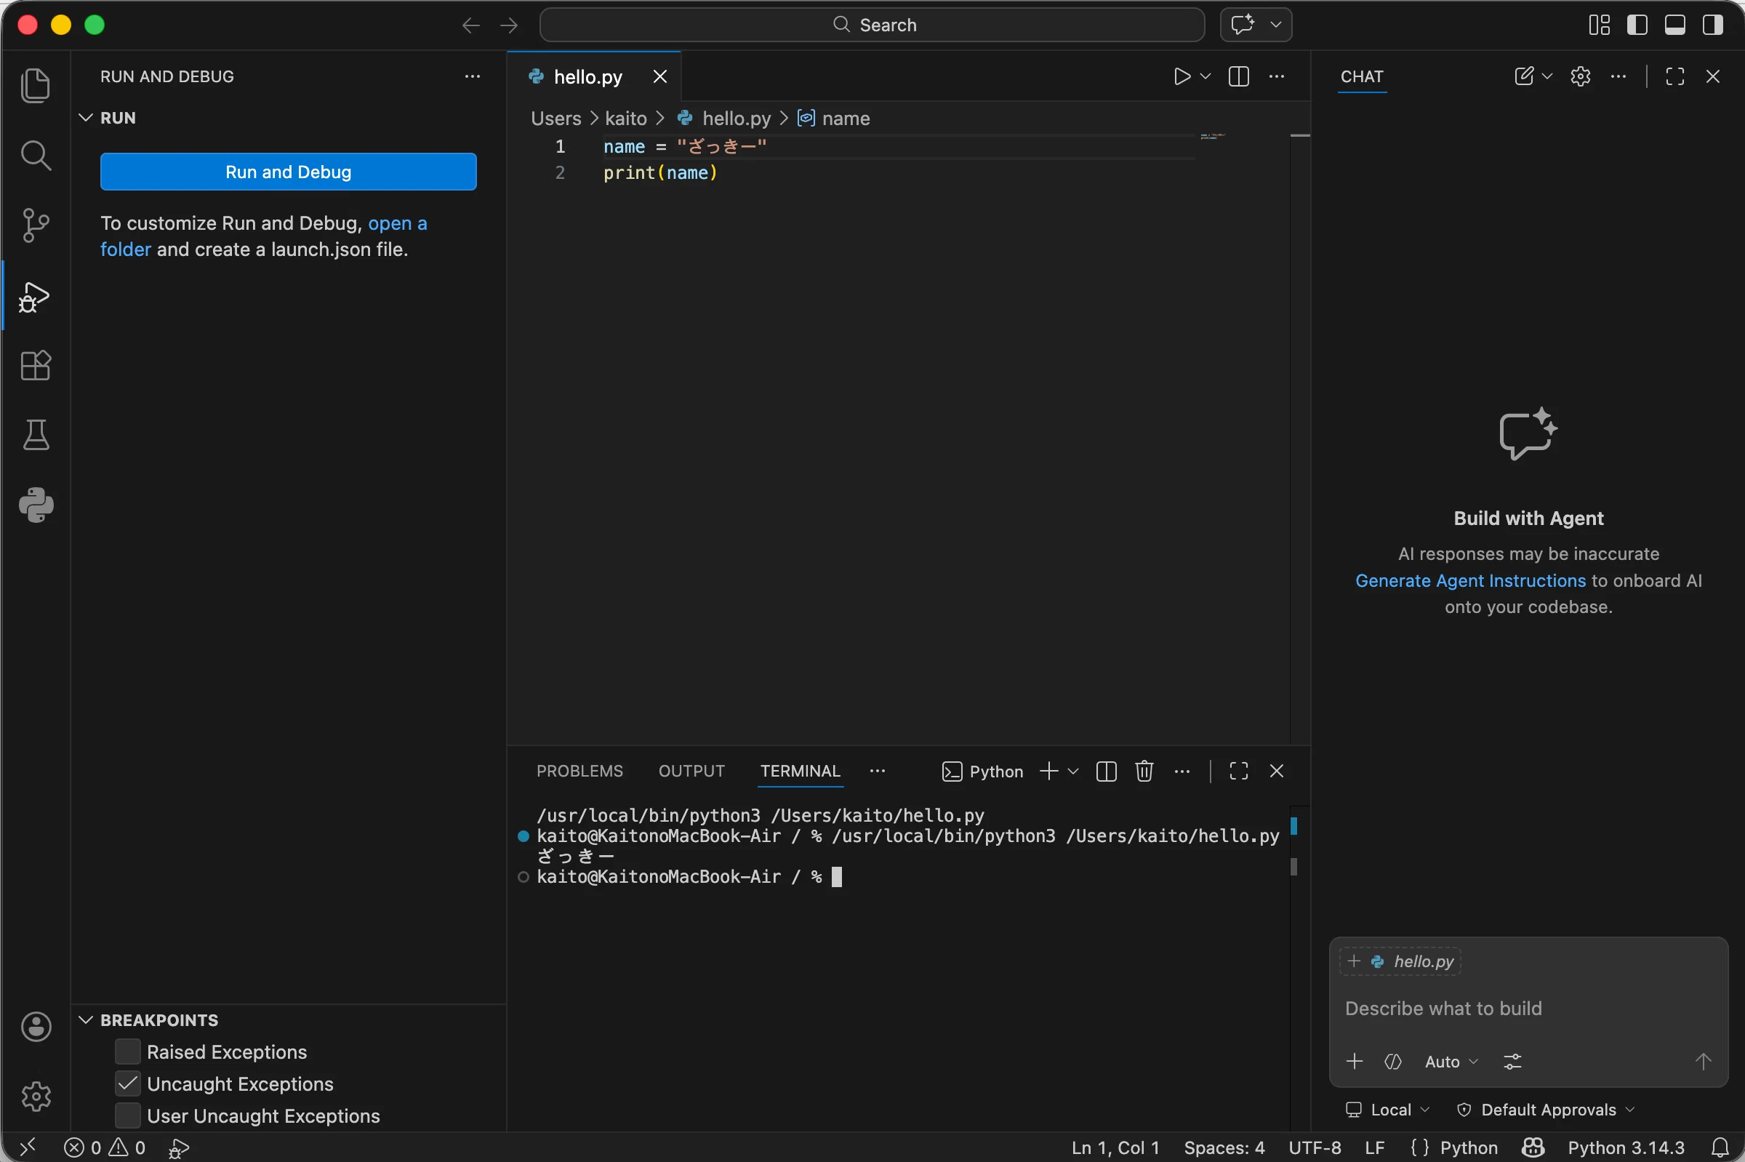Start a new chat session
This screenshot has height=1162, width=1745.
[1523, 76]
